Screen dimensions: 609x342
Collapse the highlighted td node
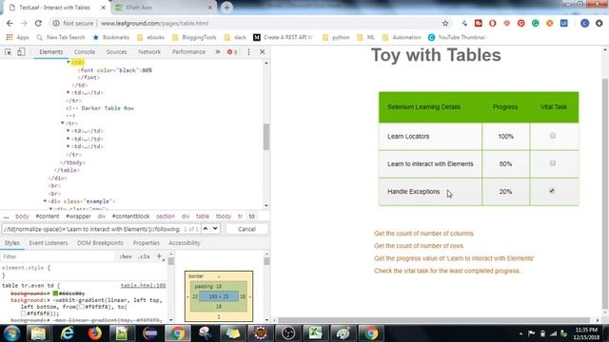click(x=69, y=62)
